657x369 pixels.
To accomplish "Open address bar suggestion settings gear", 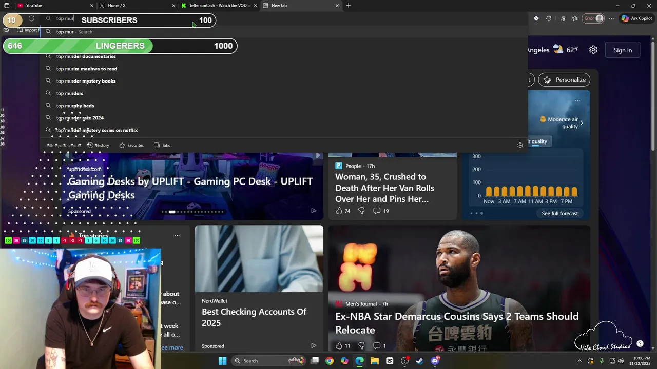I will pos(520,145).
